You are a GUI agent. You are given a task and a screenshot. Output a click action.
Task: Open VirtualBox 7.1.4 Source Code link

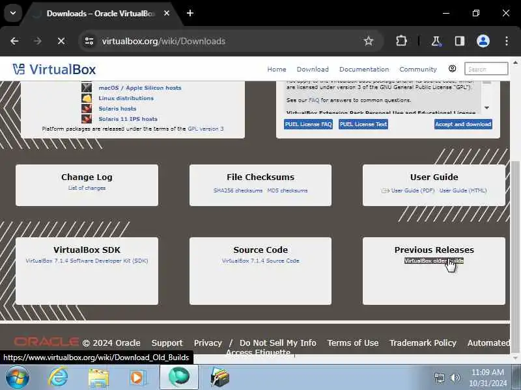click(260, 261)
